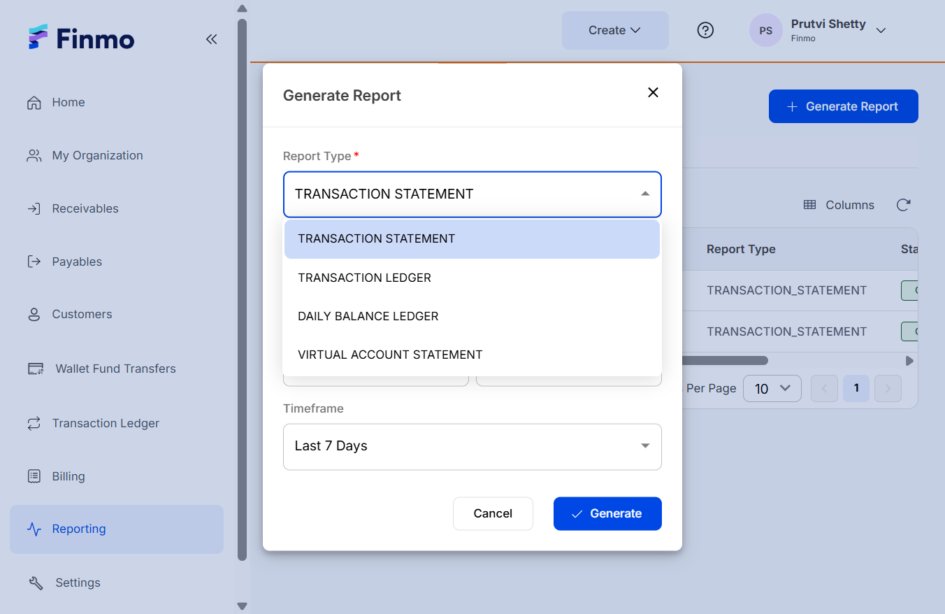This screenshot has width=945, height=614.
Task: Select the Reporting sidebar item
Action: 117,529
